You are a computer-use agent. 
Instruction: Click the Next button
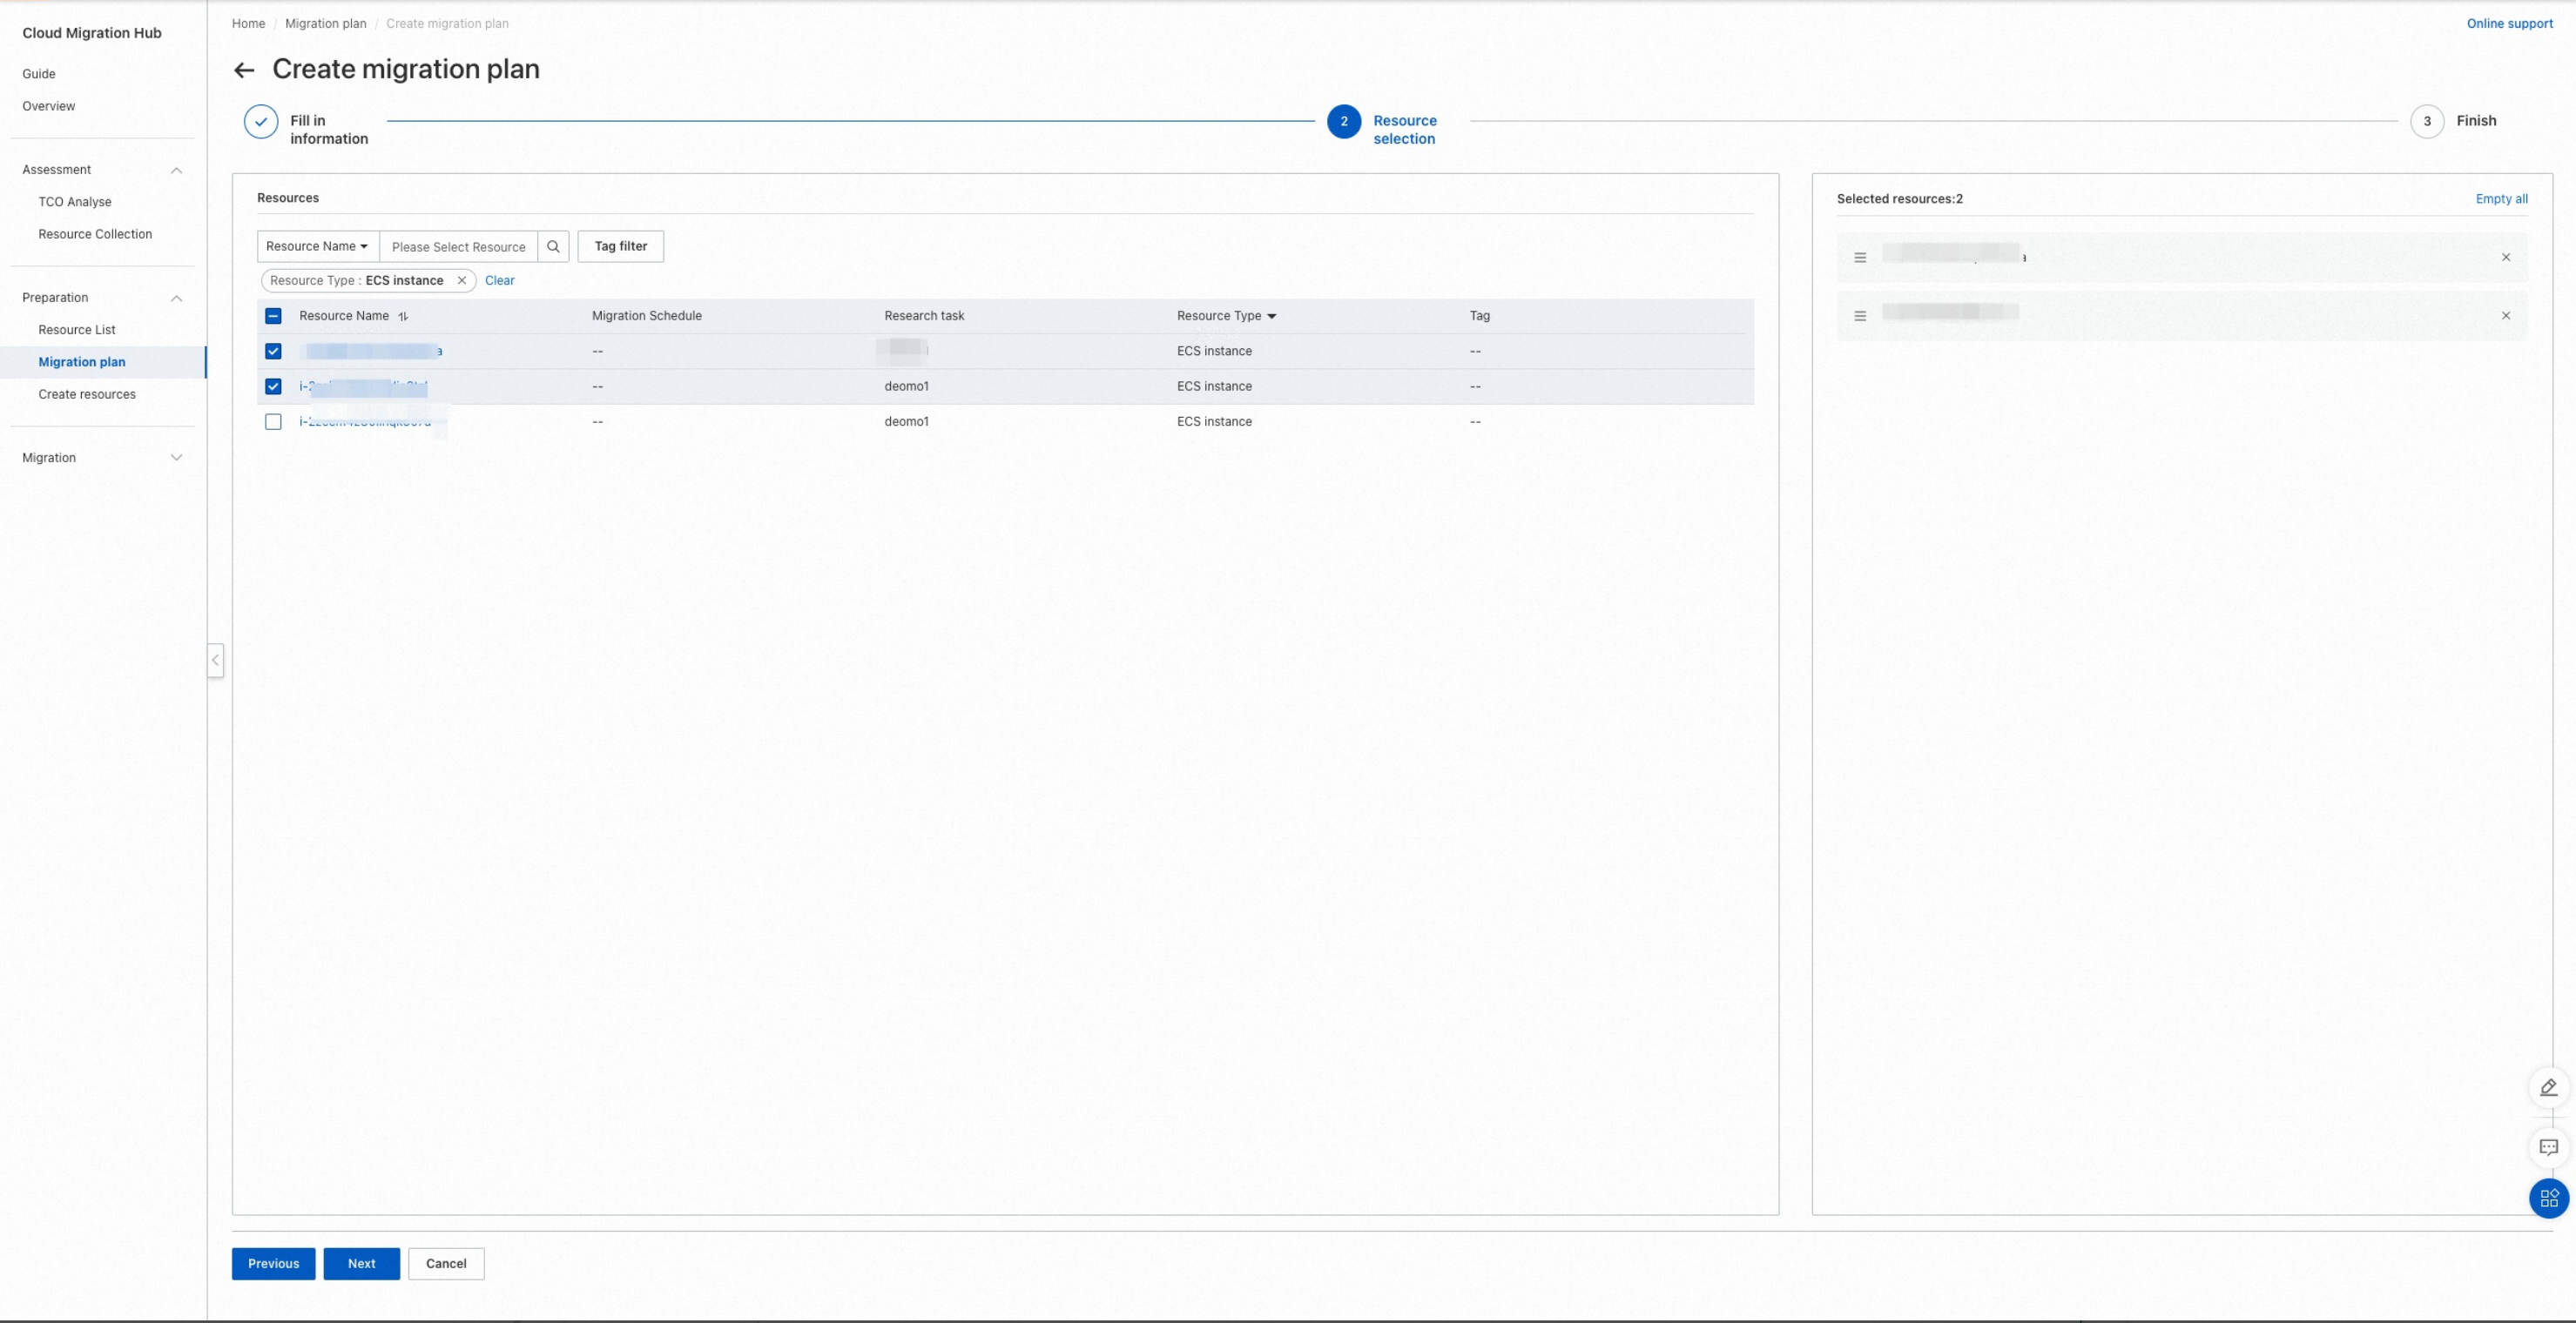(361, 1264)
